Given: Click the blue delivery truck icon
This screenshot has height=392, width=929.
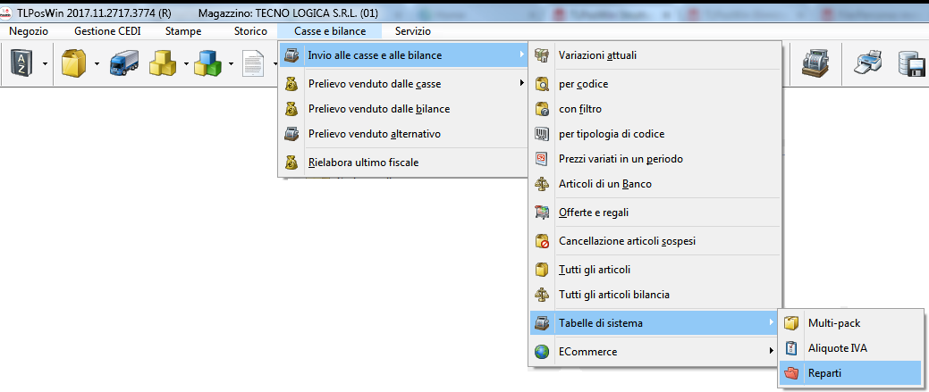Looking at the screenshot, I should click(x=122, y=64).
